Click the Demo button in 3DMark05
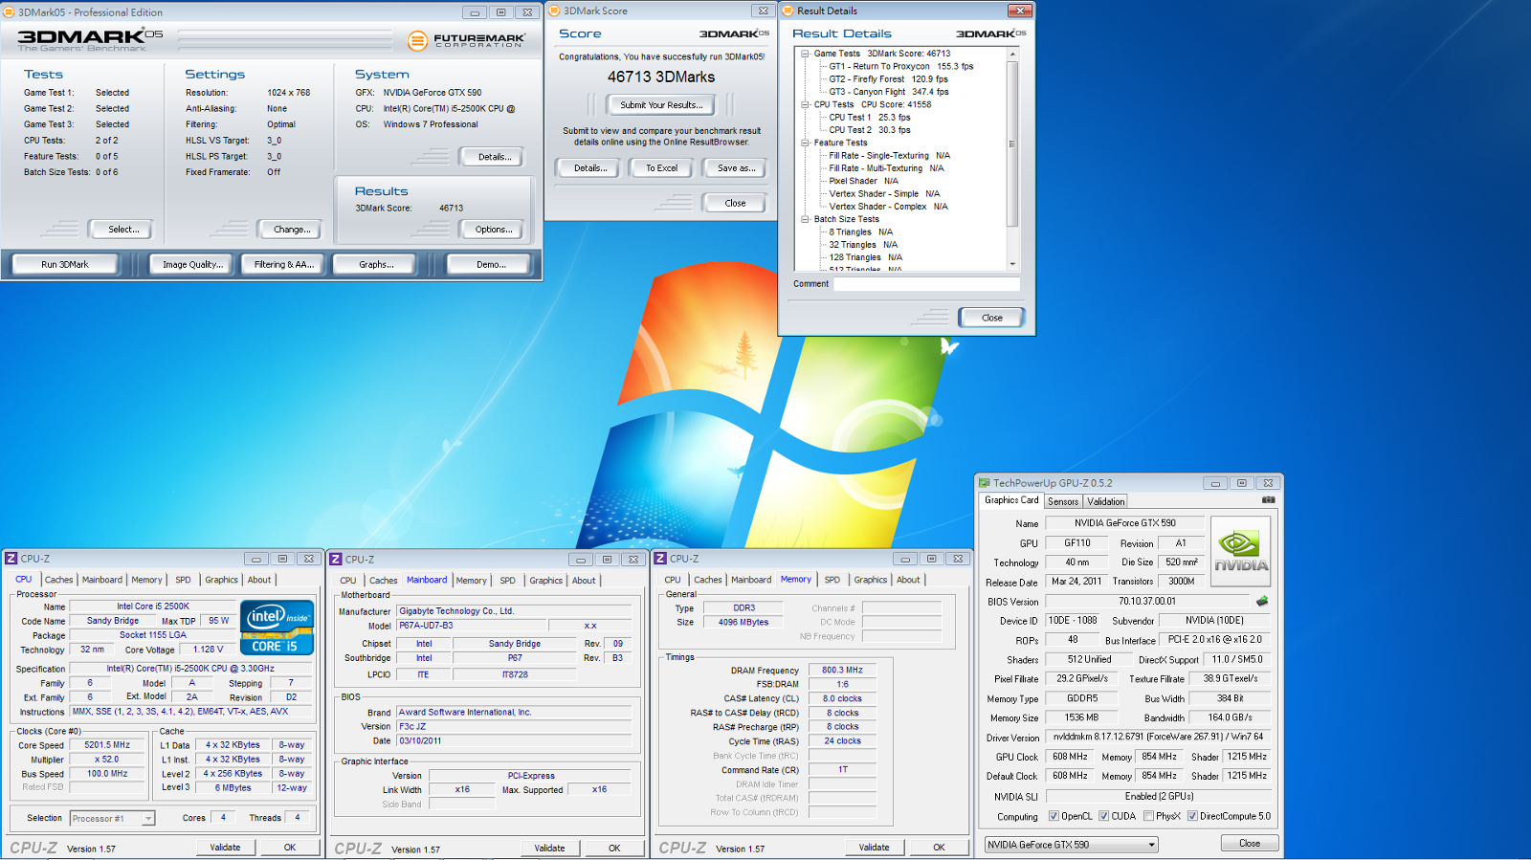This screenshot has height=860, width=1531. pos(491,264)
